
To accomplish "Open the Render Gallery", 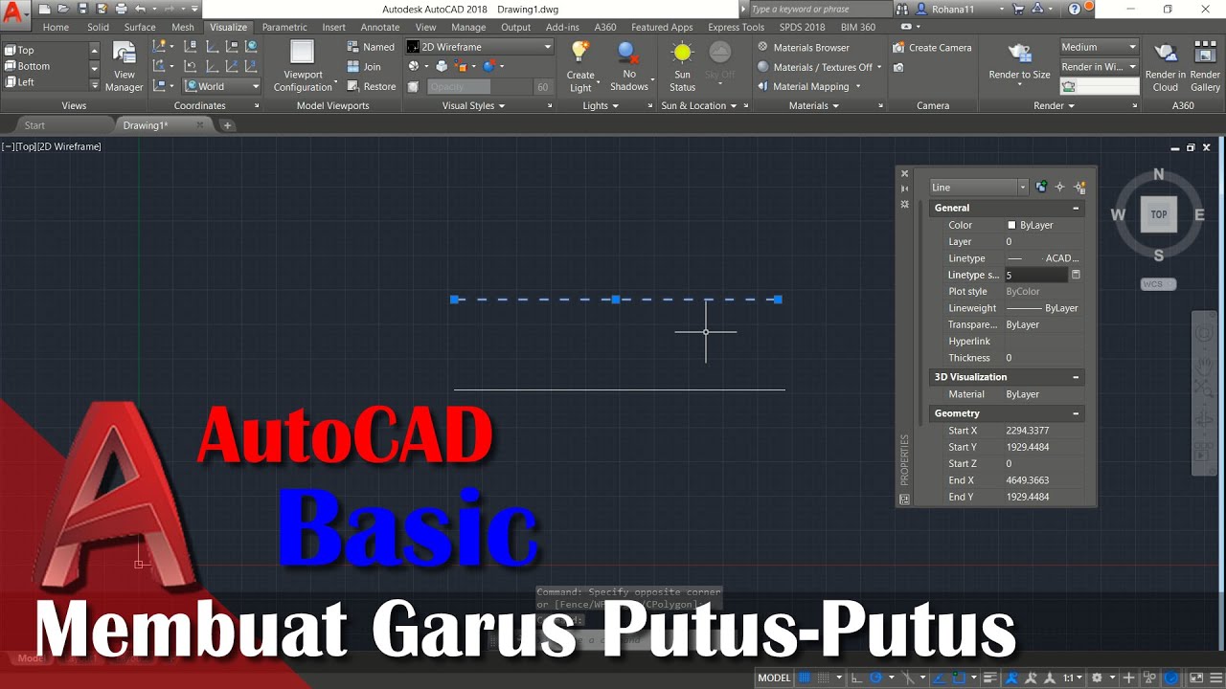I will 1205,66.
